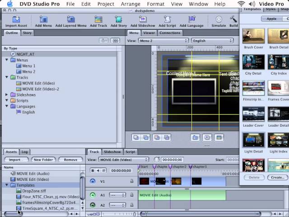Toggle the A1 track lock icon

coord(132,195)
